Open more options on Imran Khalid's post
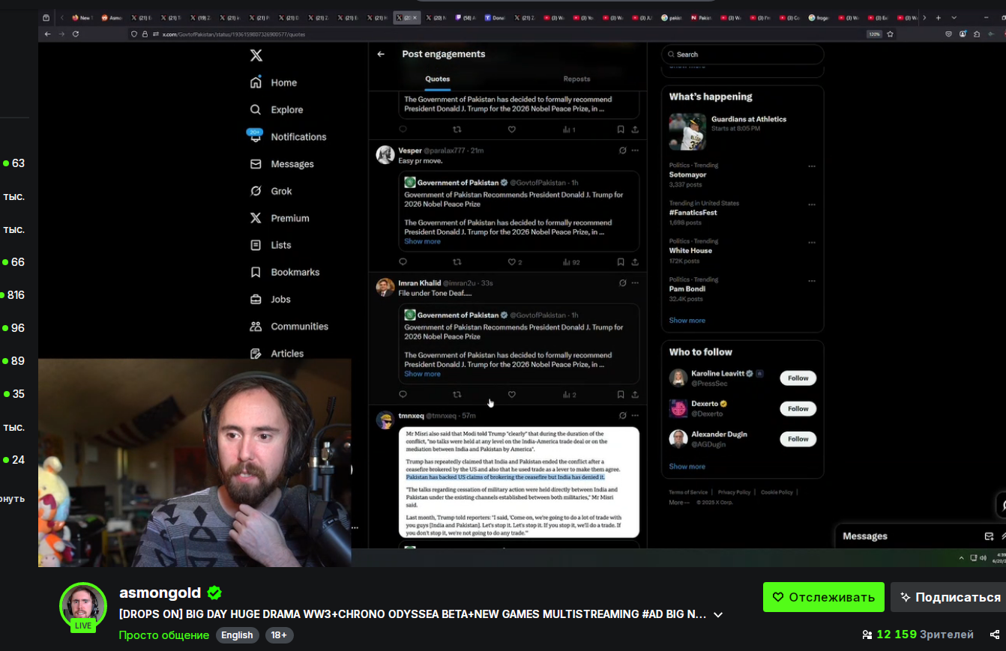The width and height of the screenshot is (1006, 651). [x=635, y=283]
